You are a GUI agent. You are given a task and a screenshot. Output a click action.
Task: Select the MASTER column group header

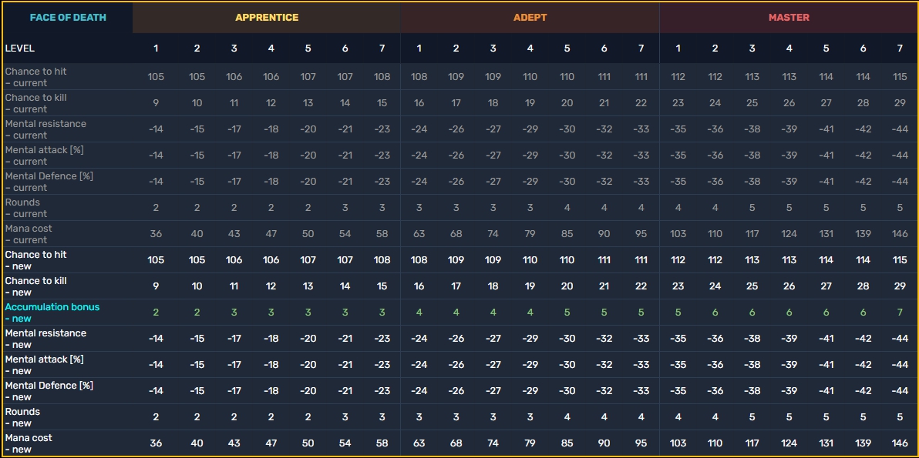coord(789,18)
